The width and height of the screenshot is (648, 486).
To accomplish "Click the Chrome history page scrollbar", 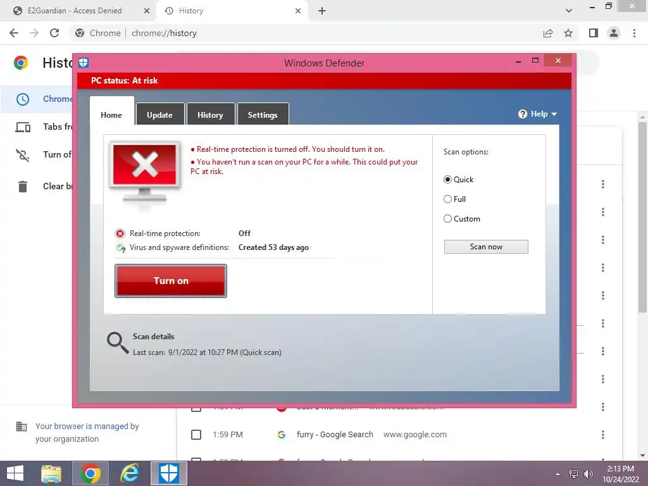I will point(642,217).
